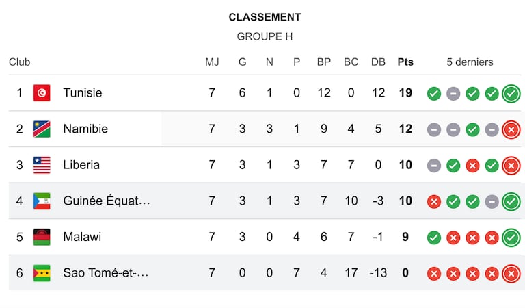
Task: Click the DB column header
Action: click(378, 62)
